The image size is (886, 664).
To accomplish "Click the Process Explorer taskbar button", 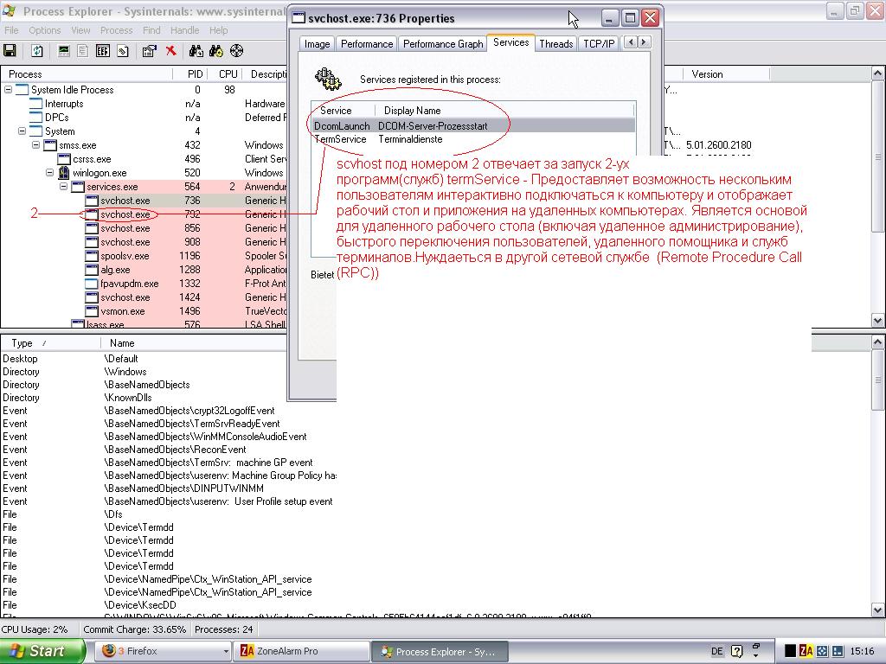I will click(x=440, y=651).
